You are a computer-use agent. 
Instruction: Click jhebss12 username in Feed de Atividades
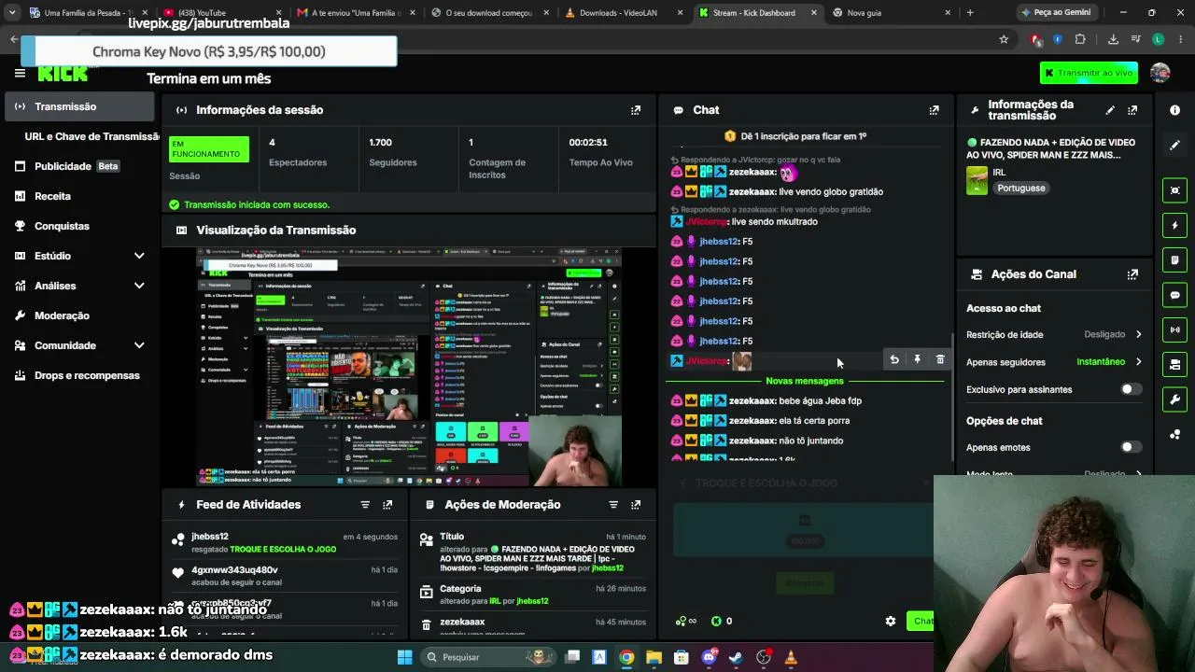(210, 537)
